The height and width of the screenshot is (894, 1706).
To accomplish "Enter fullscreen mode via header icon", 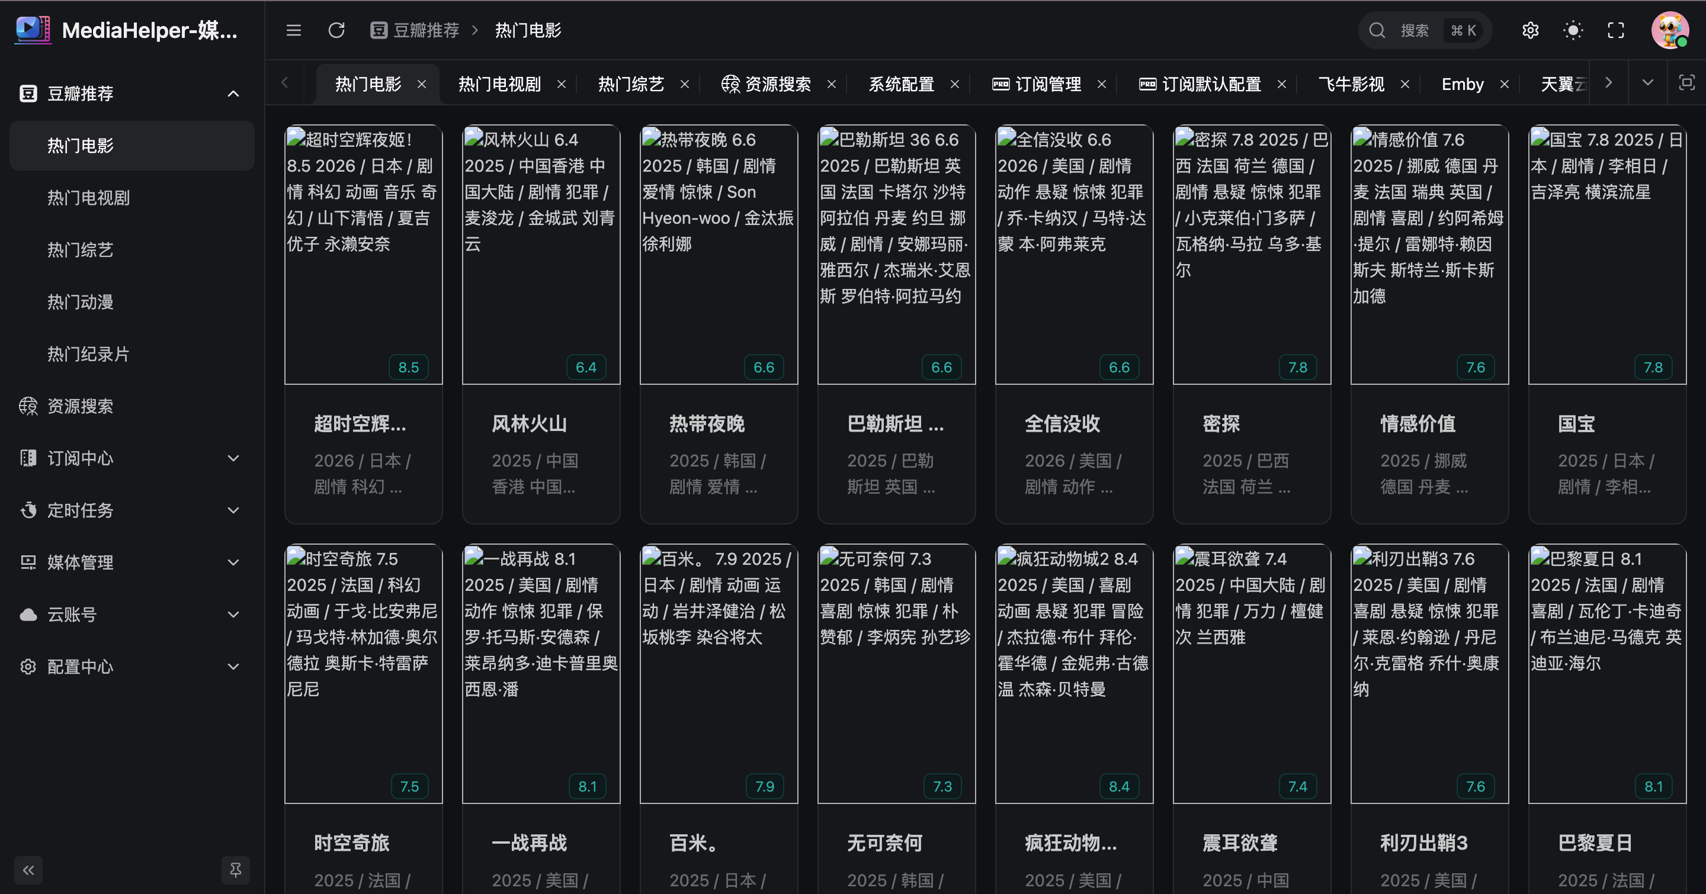I will (x=1615, y=30).
